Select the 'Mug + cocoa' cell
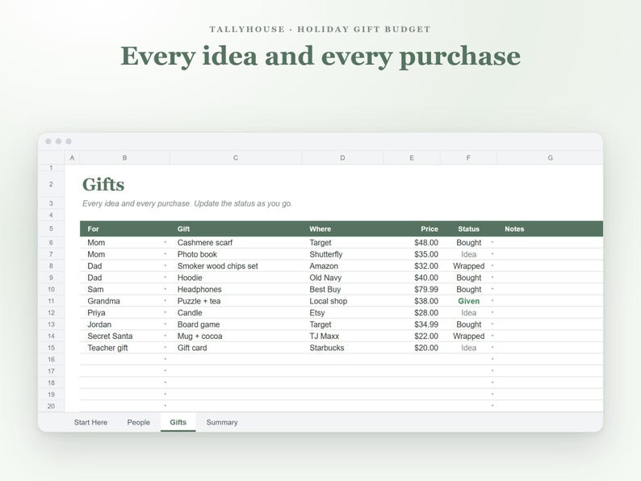Screen dimensions: 641x481 [236, 336]
